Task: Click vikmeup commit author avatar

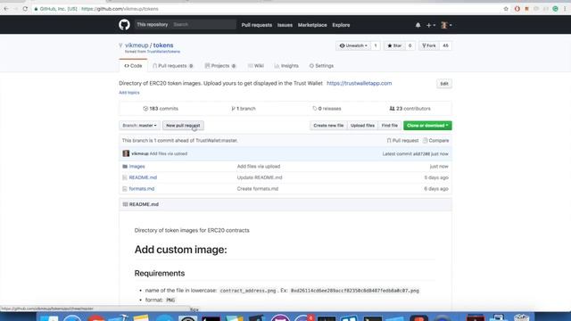Action: (x=126, y=153)
